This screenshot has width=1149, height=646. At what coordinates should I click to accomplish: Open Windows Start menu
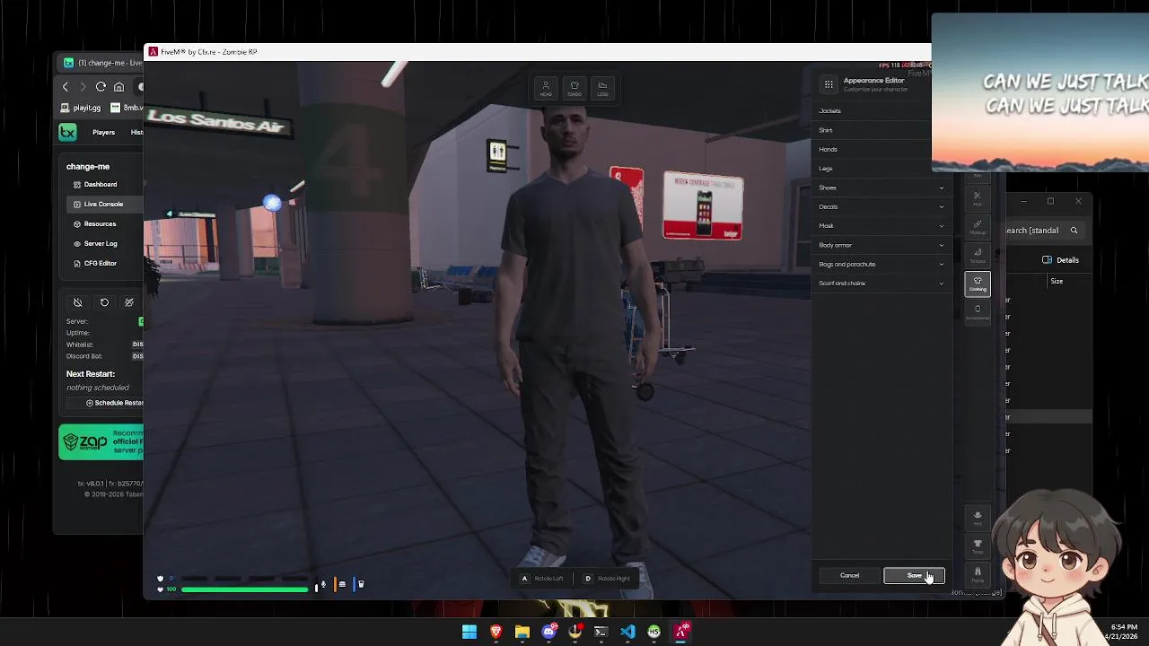click(x=469, y=632)
